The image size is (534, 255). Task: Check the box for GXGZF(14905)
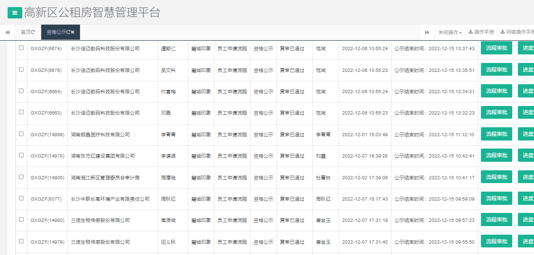(x=21, y=177)
